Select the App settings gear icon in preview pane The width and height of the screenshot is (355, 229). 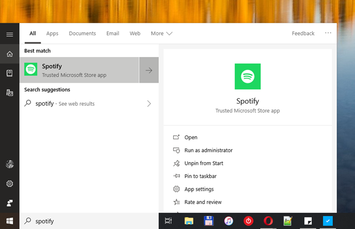pos(176,189)
